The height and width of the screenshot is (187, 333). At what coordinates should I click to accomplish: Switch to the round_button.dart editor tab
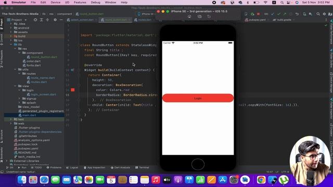116,20
